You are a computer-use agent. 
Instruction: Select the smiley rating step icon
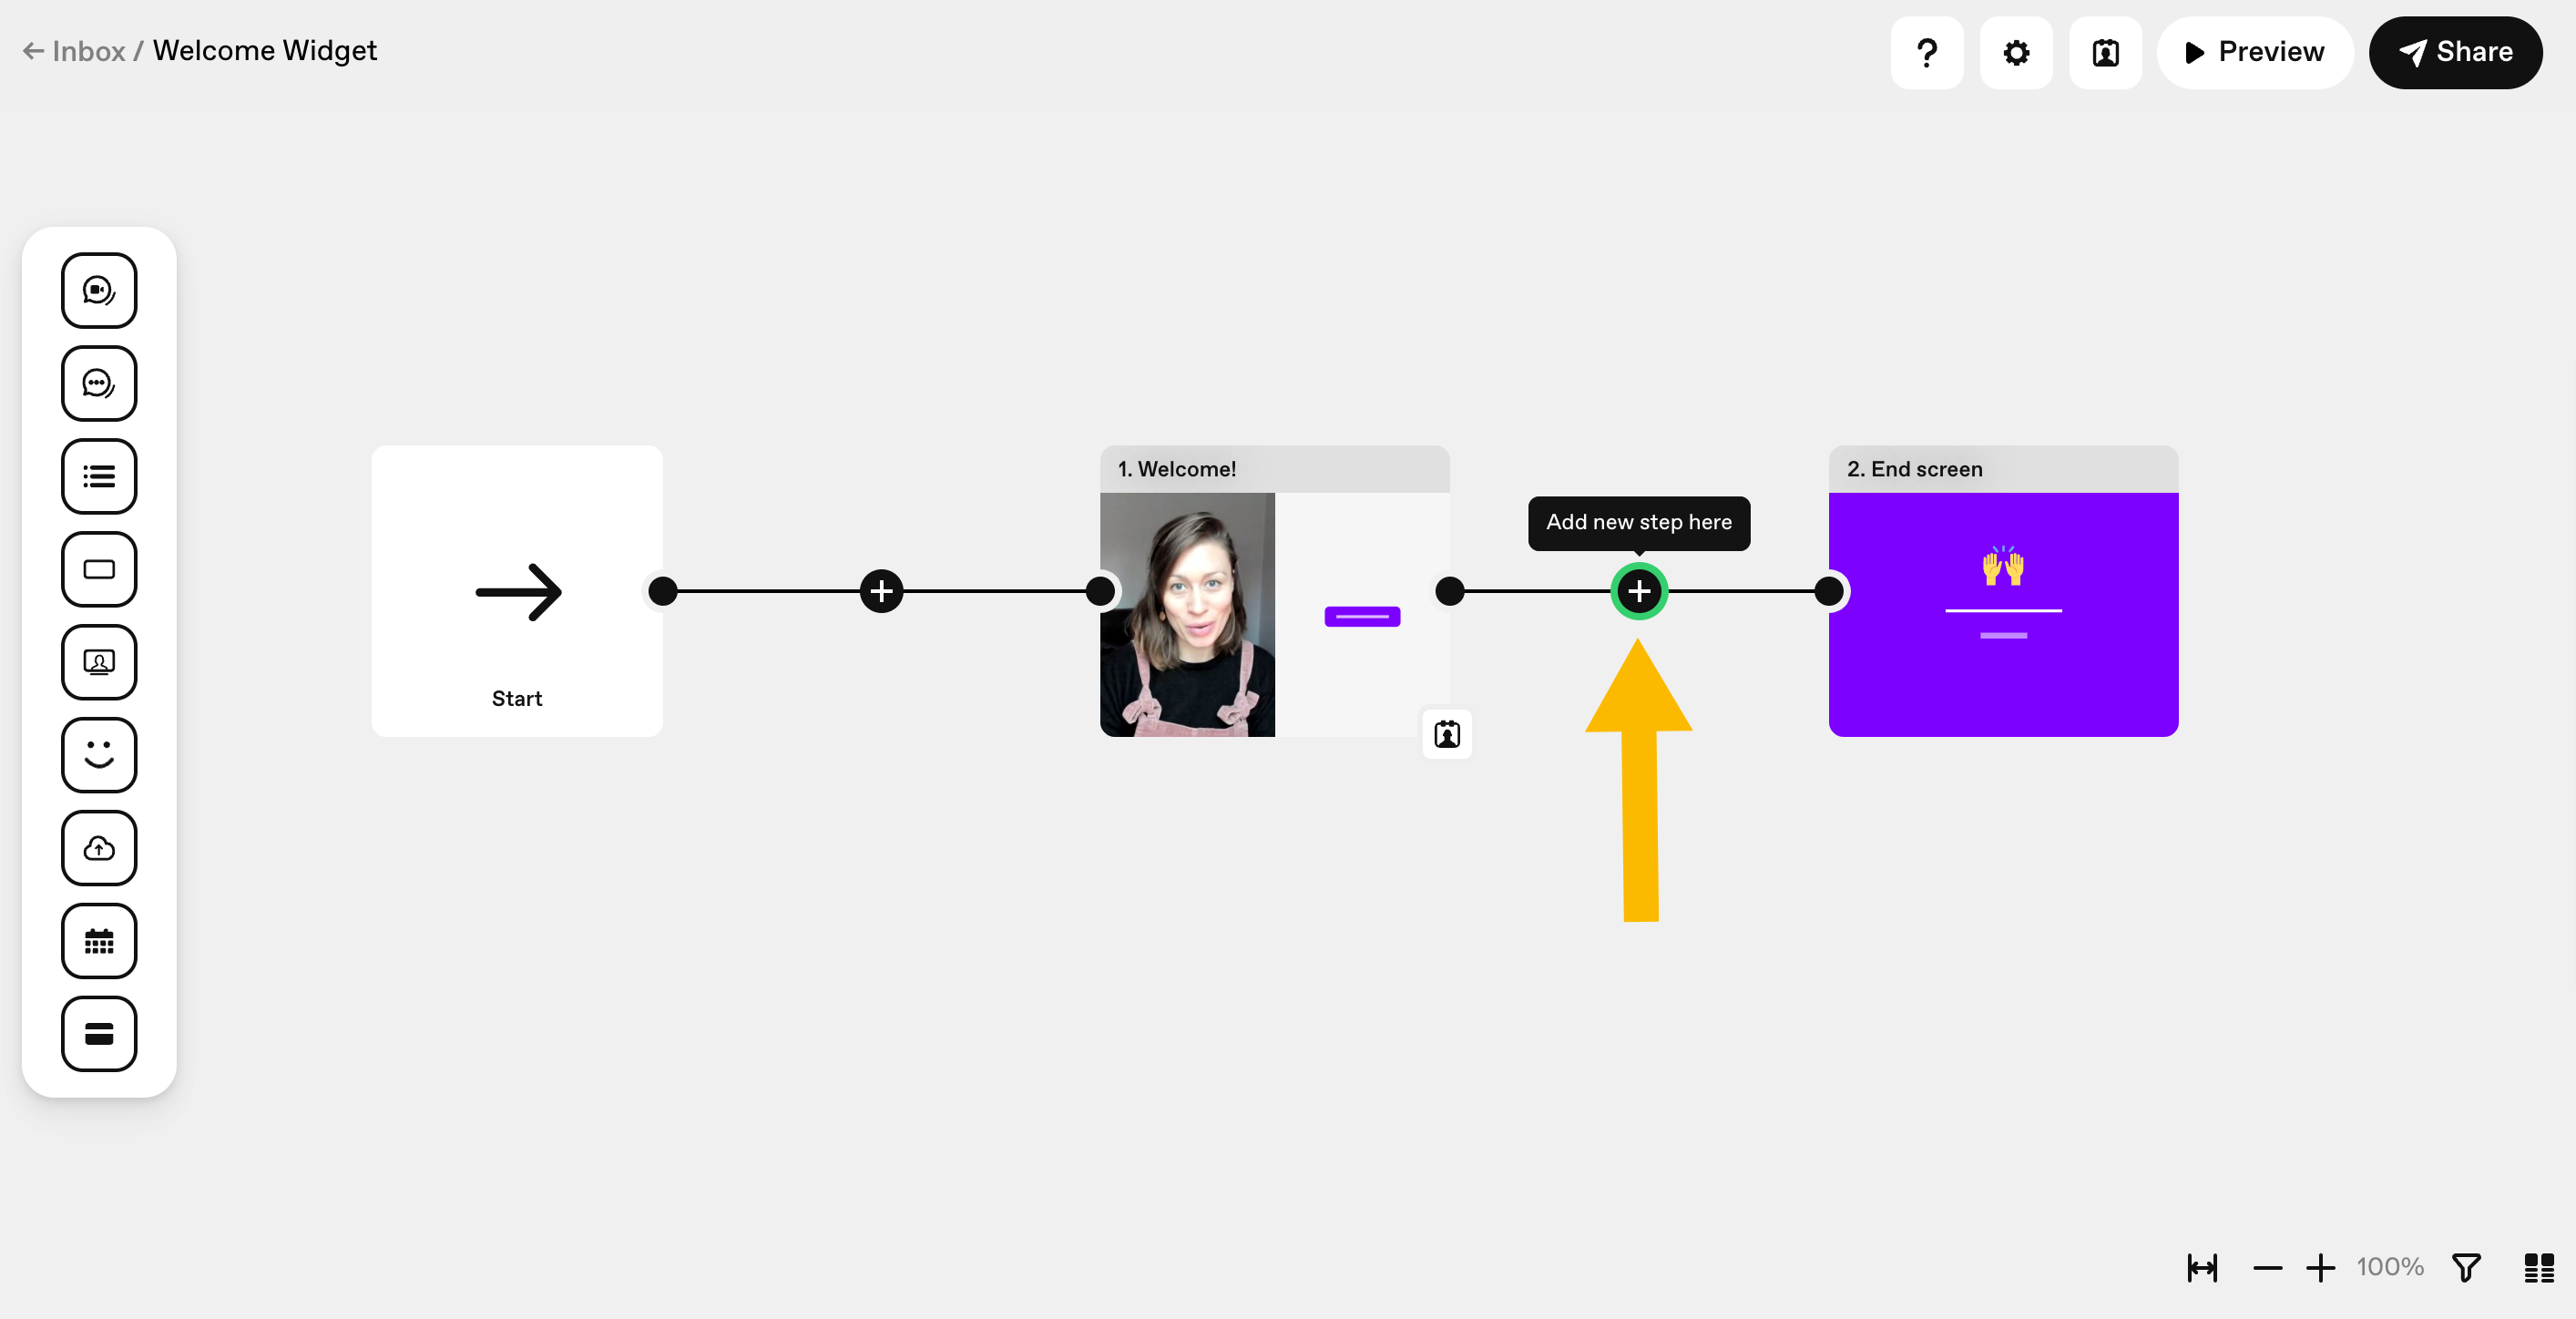99,755
